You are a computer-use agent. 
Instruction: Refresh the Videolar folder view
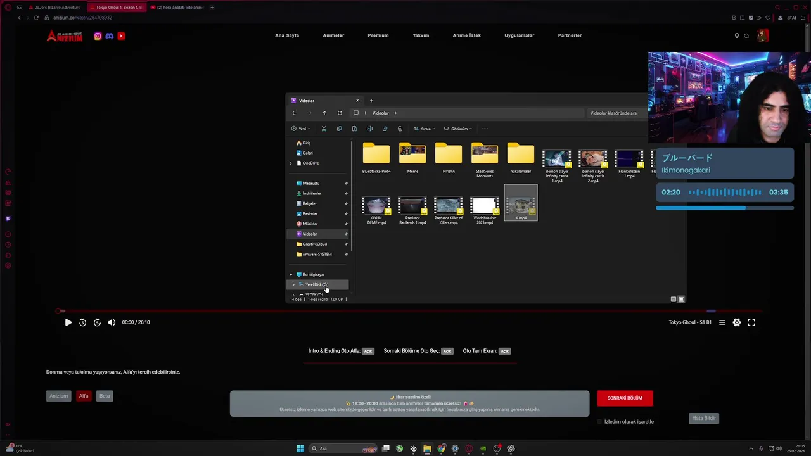click(x=340, y=113)
